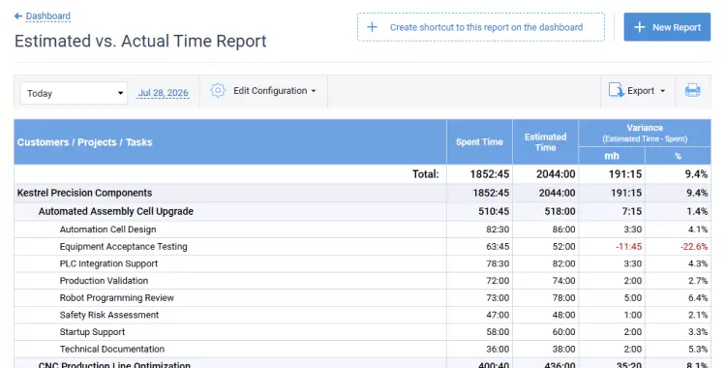Click the red -22.6% variance percentage
The height and width of the screenshot is (368, 726).
694,247
